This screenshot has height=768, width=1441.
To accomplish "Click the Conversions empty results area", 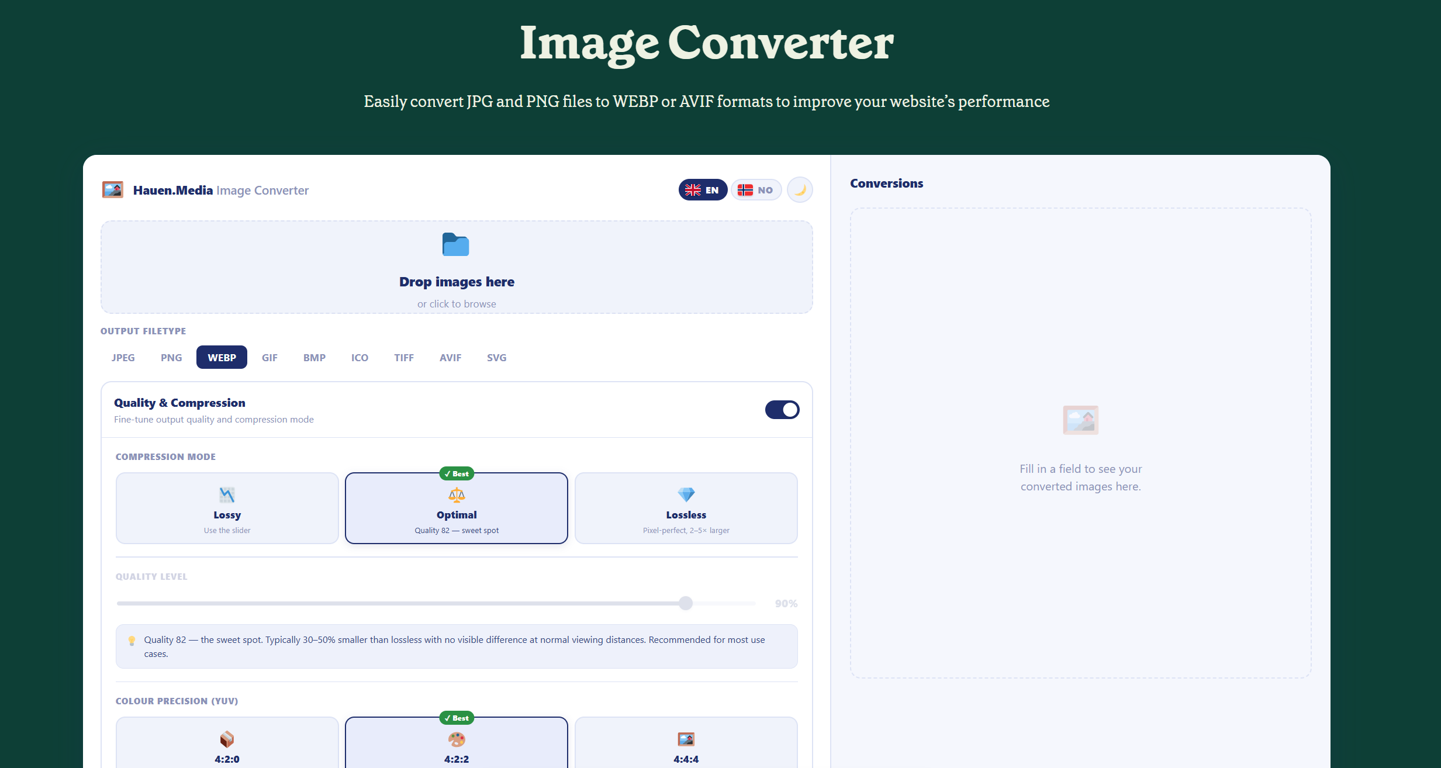I will pos(1080,443).
